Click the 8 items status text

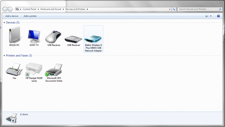pos(24,114)
